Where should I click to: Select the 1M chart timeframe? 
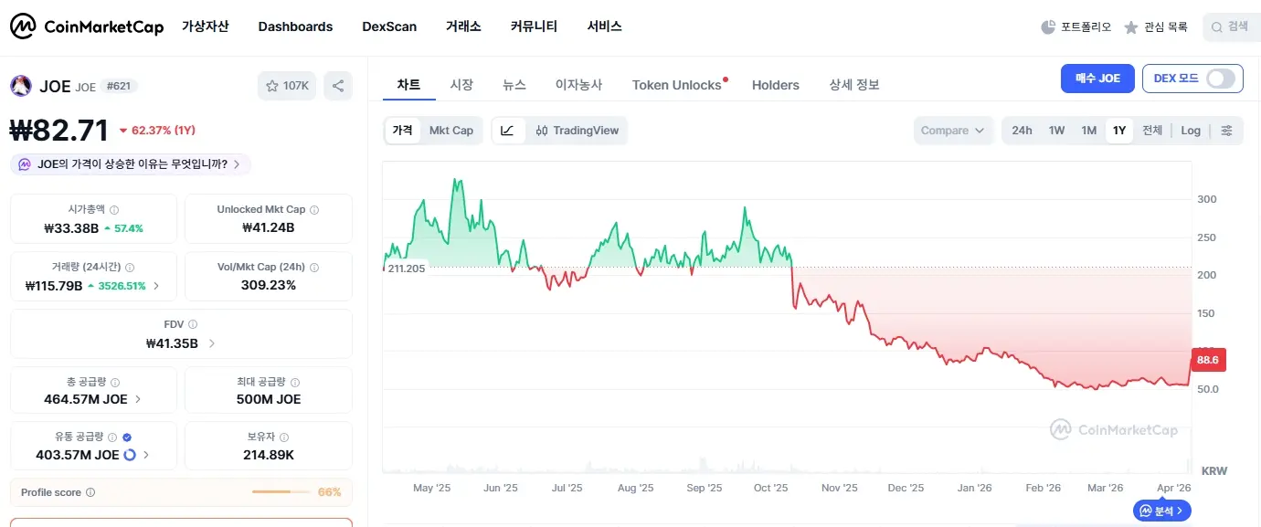(x=1087, y=130)
